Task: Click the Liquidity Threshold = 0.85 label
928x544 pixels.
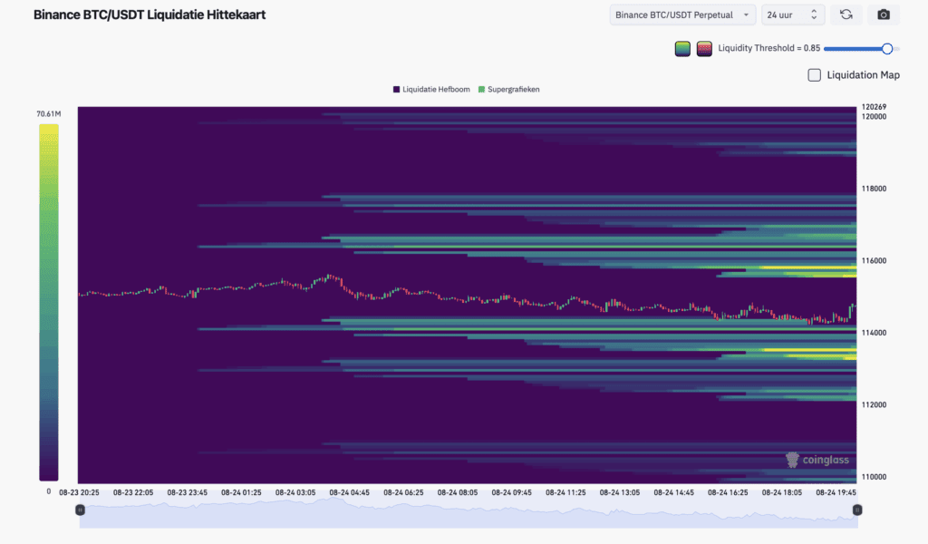Action: click(769, 49)
